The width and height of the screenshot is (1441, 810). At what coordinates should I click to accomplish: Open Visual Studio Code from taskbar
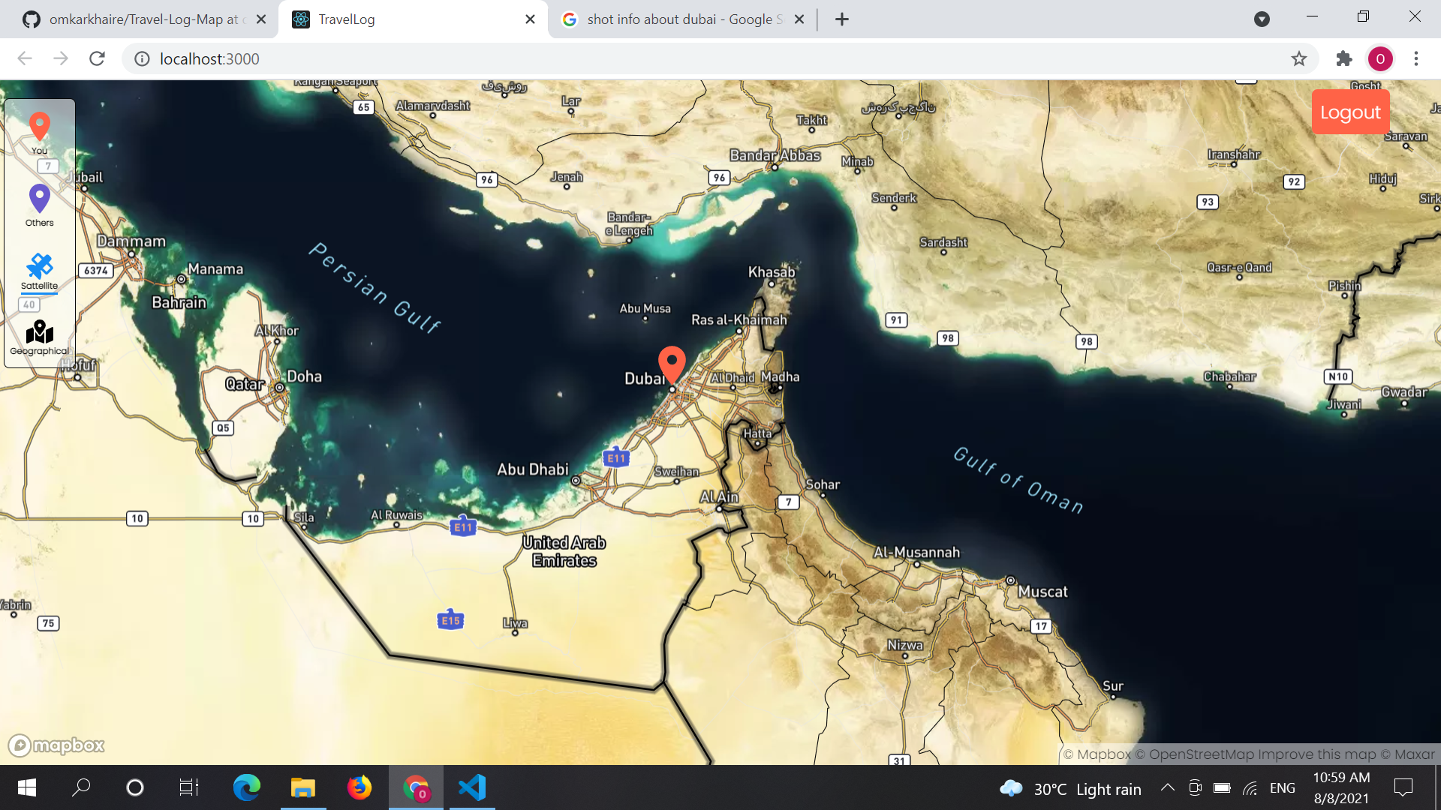tap(472, 787)
